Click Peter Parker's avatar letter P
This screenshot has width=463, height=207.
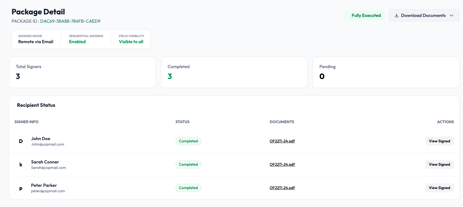21,189
